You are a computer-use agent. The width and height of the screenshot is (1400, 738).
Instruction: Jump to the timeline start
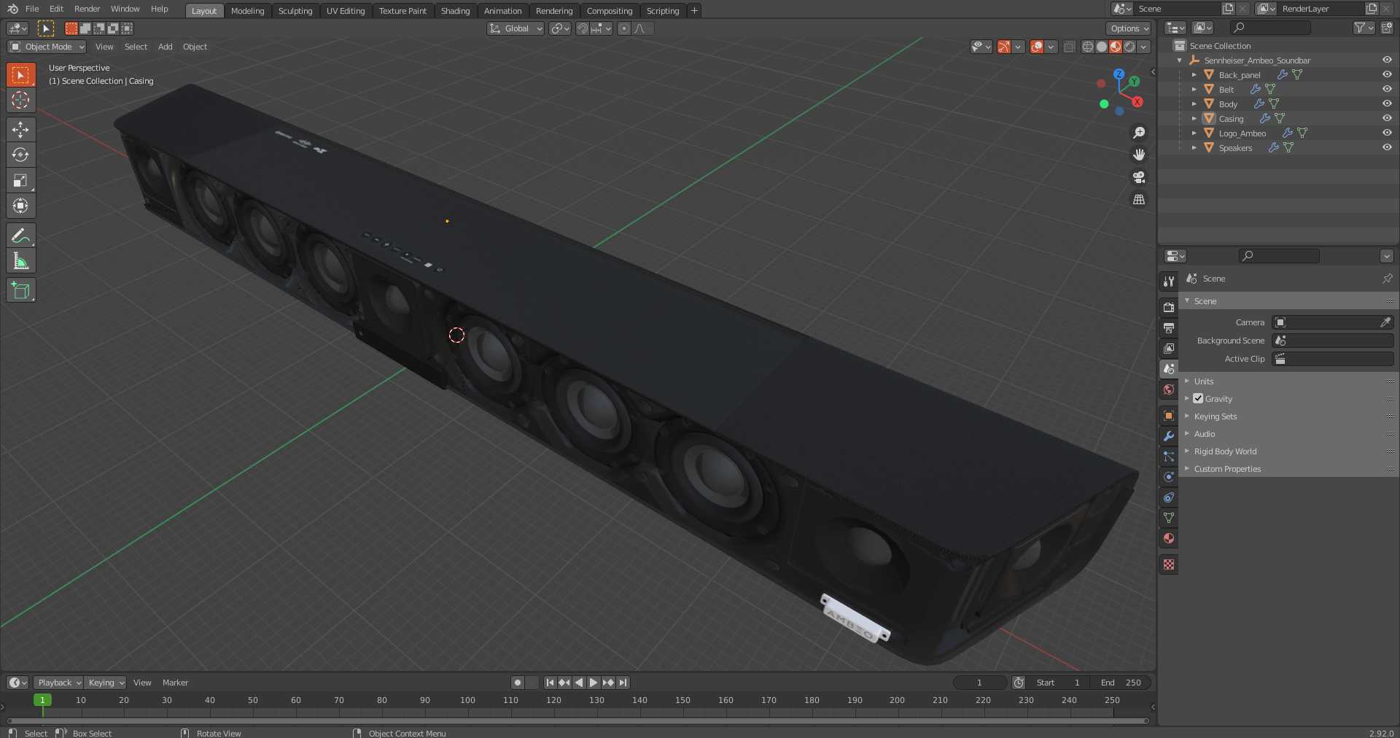(550, 683)
